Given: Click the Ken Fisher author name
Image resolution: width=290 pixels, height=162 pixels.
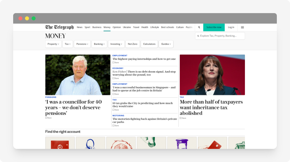Looking at the screenshot, I should point(119,72).
